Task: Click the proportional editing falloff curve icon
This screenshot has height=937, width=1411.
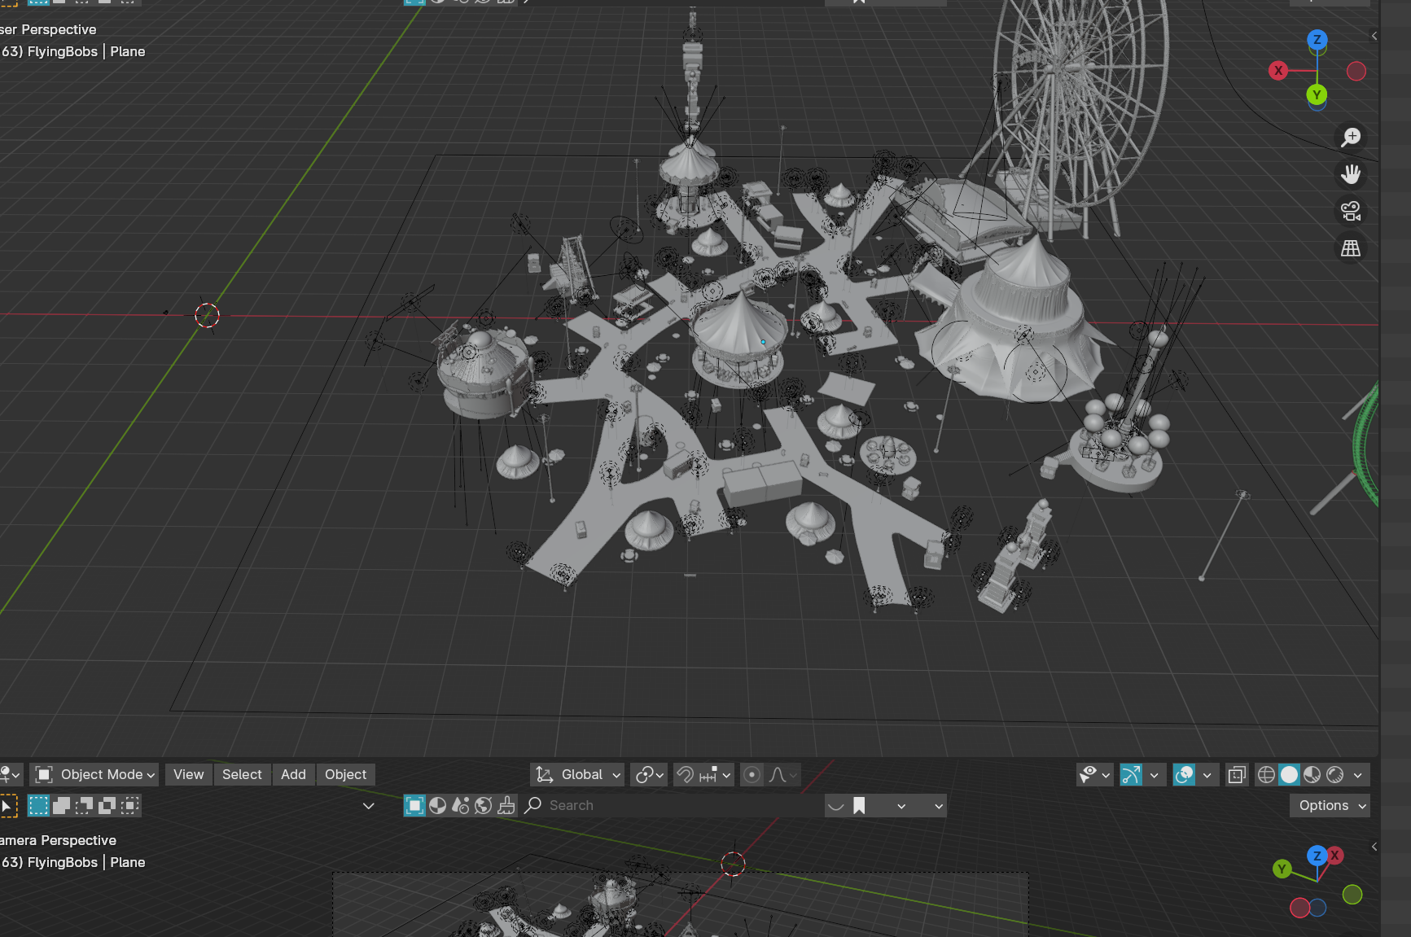Action: (x=779, y=774)
